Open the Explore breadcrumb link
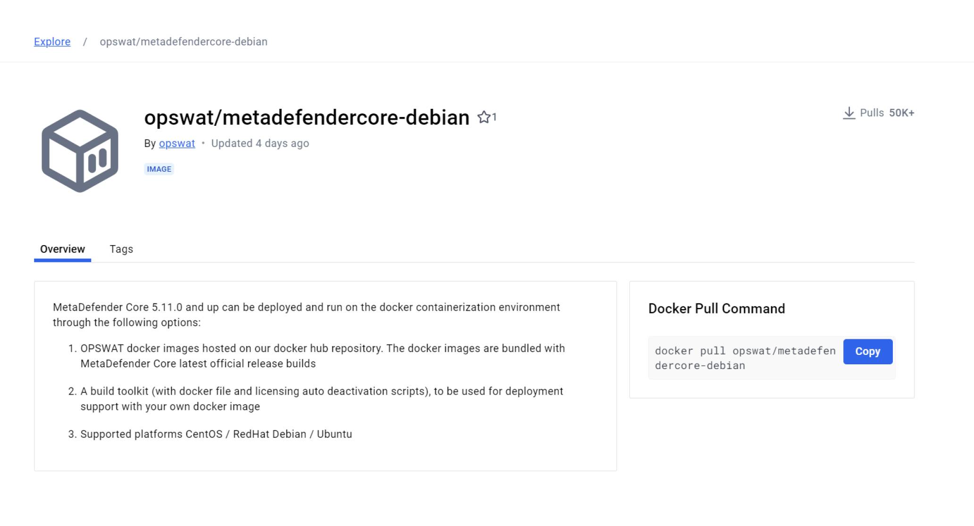Image resolution: width=974 pixels, height=526 pixels. coord(52,41)
